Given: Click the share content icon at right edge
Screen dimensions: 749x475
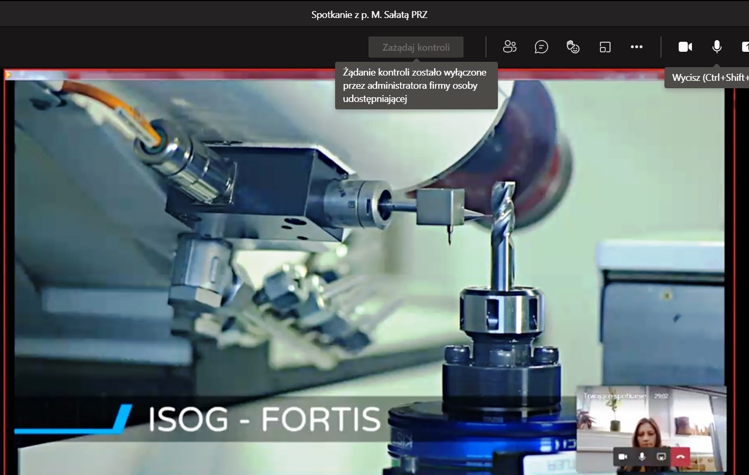Looking at the screenshot, I should [745, 47].
